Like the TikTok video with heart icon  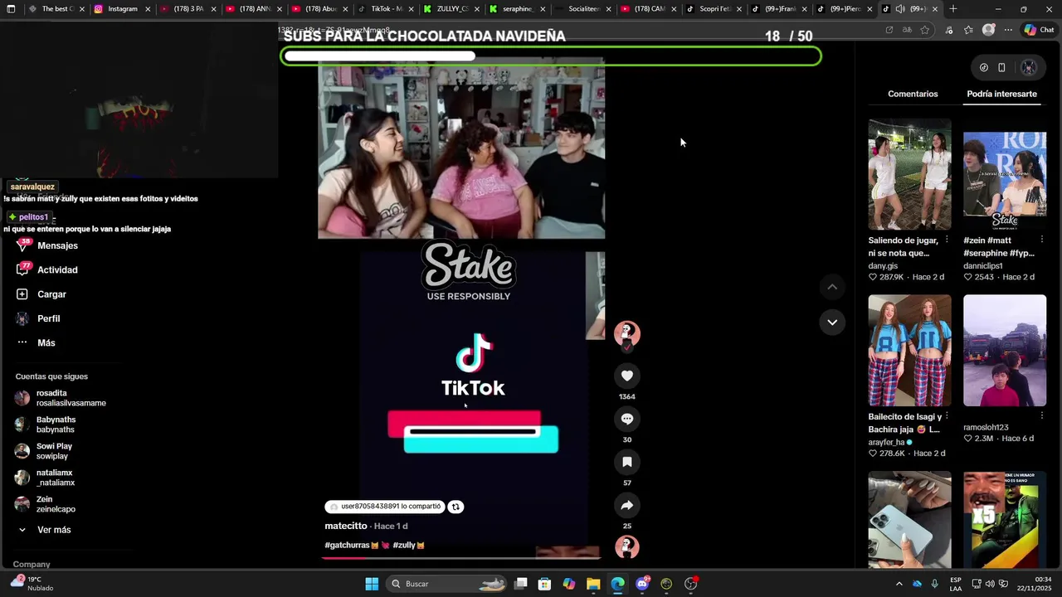(x=626, y=376)
